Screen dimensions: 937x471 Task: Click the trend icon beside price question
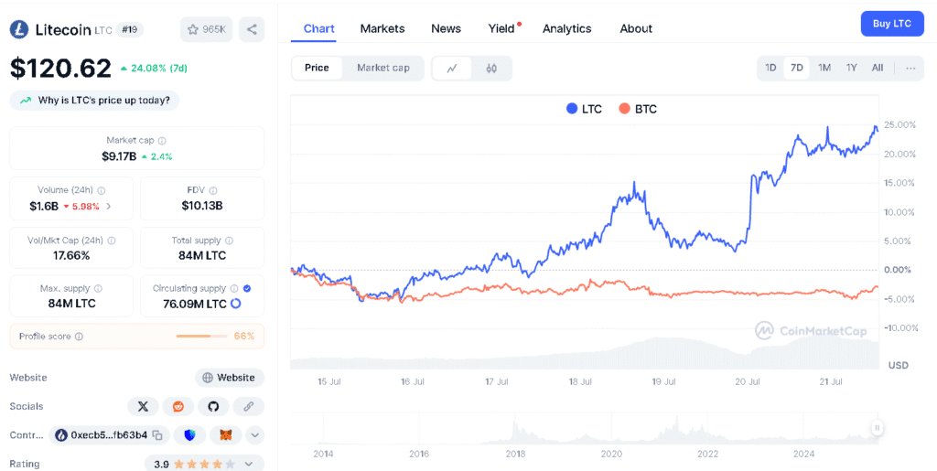pyautogui.click(x=25, y=101)
